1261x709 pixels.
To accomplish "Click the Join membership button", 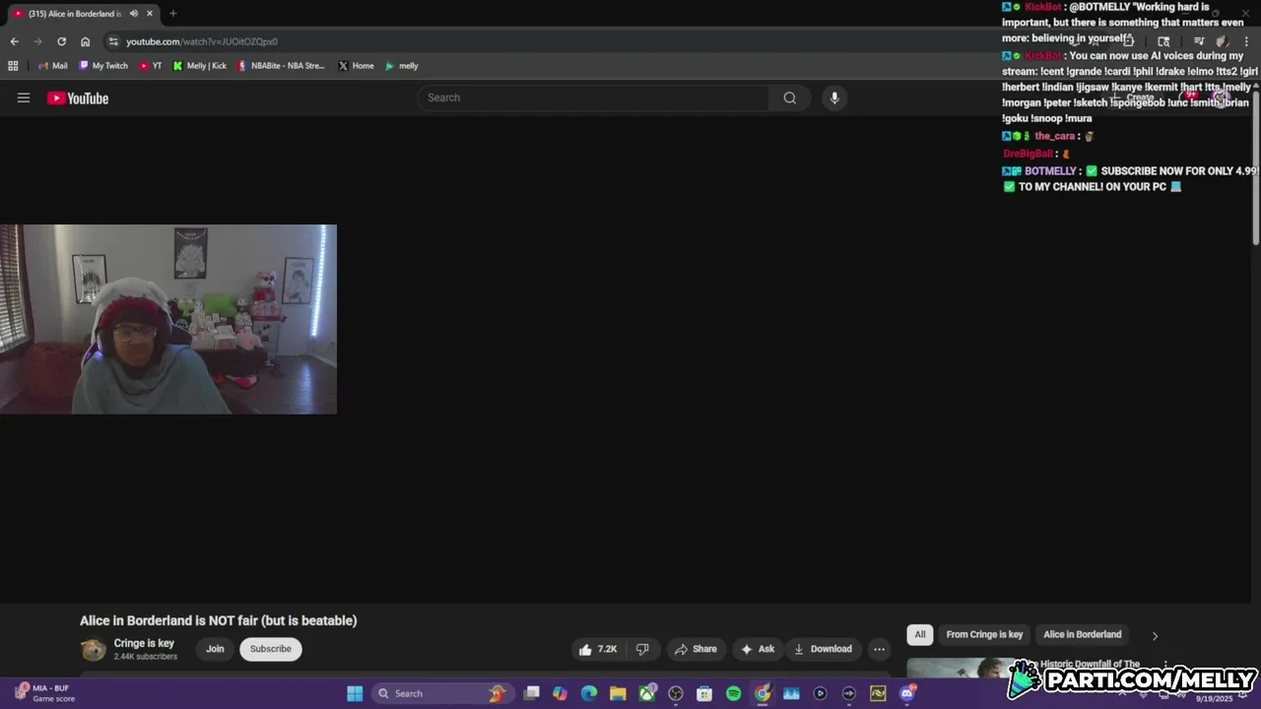I will pyautogui.click(x=215, y=649).
